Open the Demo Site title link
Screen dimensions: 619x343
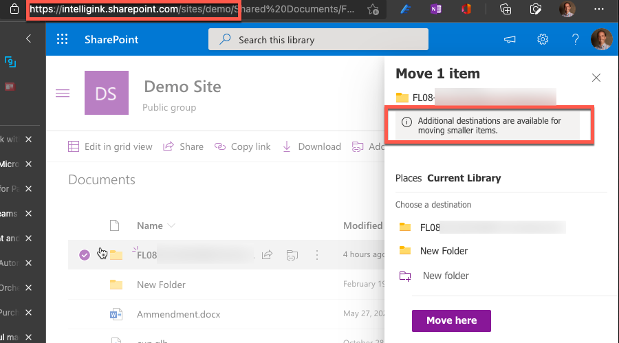tap(182, 87)
